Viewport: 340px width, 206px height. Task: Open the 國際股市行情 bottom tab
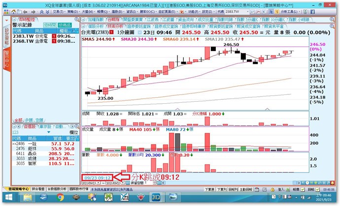tap(79, 189)
